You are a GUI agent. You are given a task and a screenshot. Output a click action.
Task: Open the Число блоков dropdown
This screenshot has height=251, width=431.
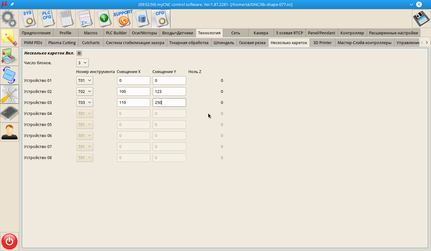click(82, 63)
